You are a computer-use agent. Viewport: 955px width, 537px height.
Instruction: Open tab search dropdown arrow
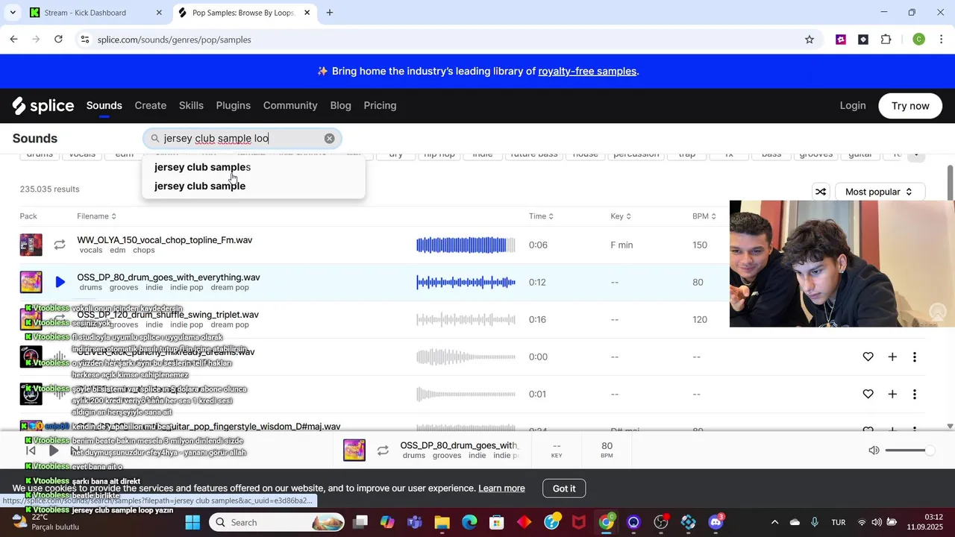click(13, 13)
